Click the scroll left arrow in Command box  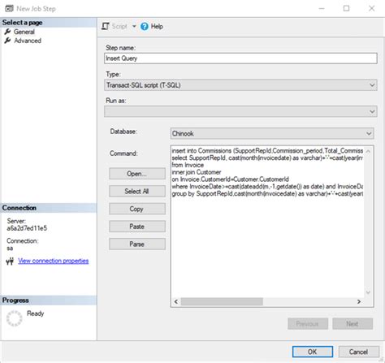176,301
